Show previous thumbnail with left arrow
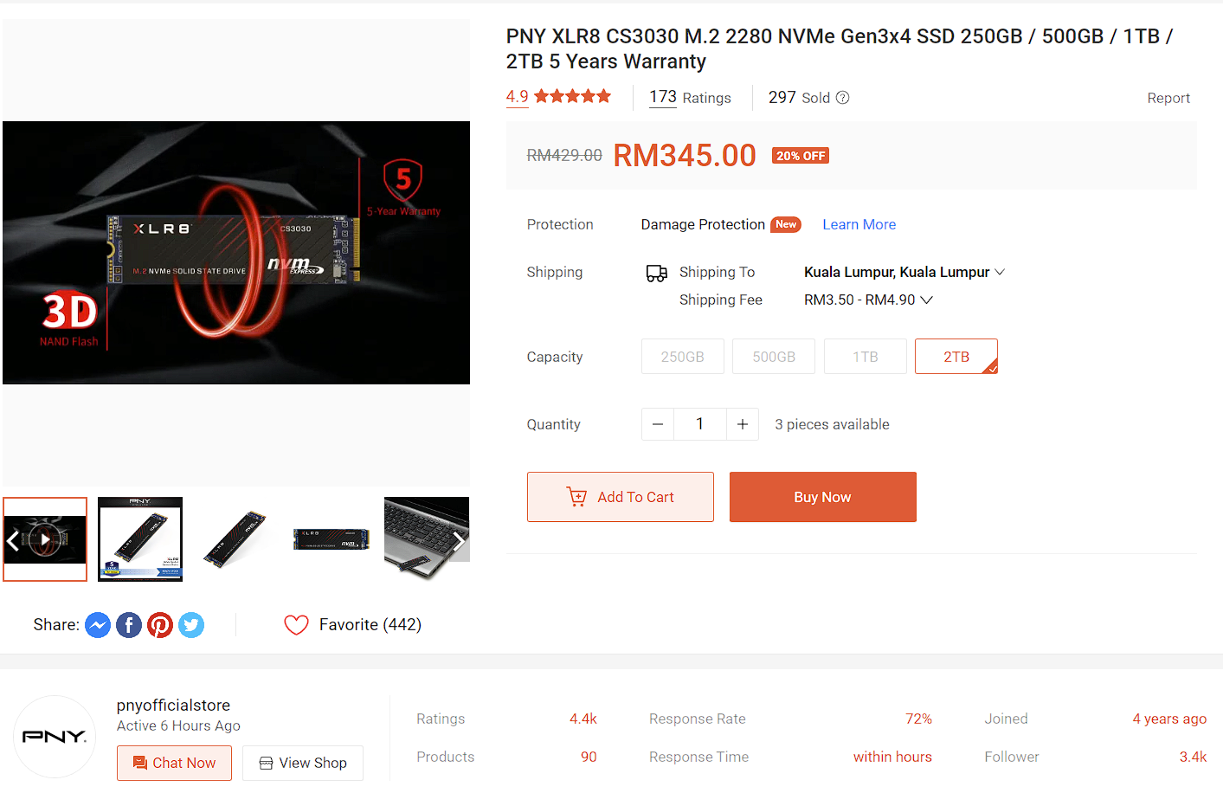The width and height of the screenshot is (1223, 793). coord(13,542)
